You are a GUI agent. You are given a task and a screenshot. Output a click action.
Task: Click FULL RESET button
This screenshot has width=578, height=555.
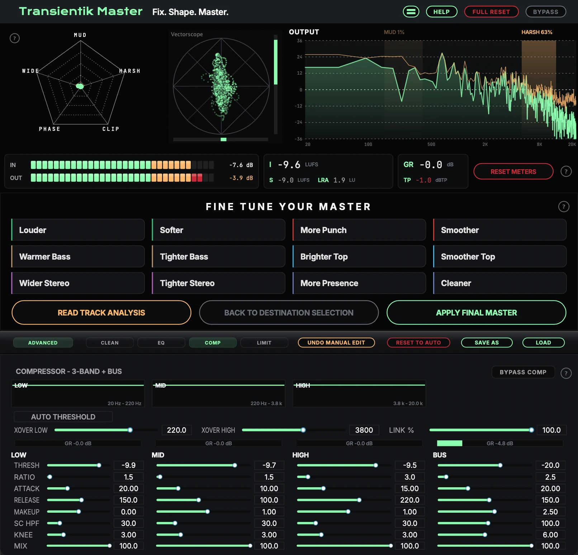coord(491,12)
